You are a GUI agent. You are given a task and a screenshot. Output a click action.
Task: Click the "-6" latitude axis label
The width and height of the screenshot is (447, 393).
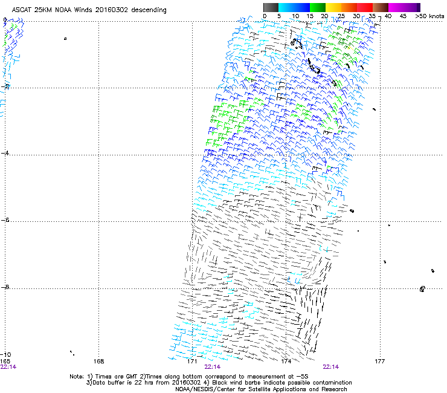tap(5, 220)
